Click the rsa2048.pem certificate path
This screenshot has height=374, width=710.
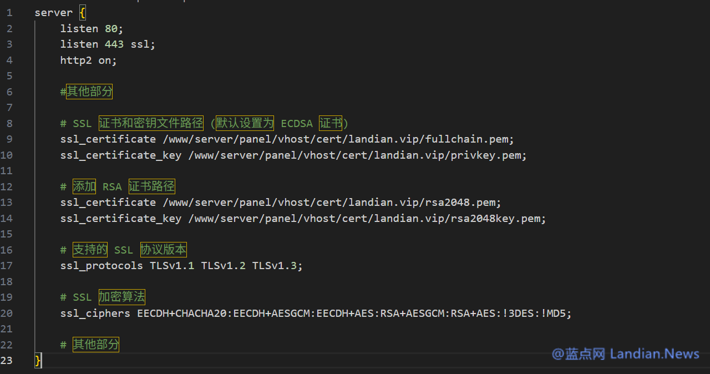point(332,203)
